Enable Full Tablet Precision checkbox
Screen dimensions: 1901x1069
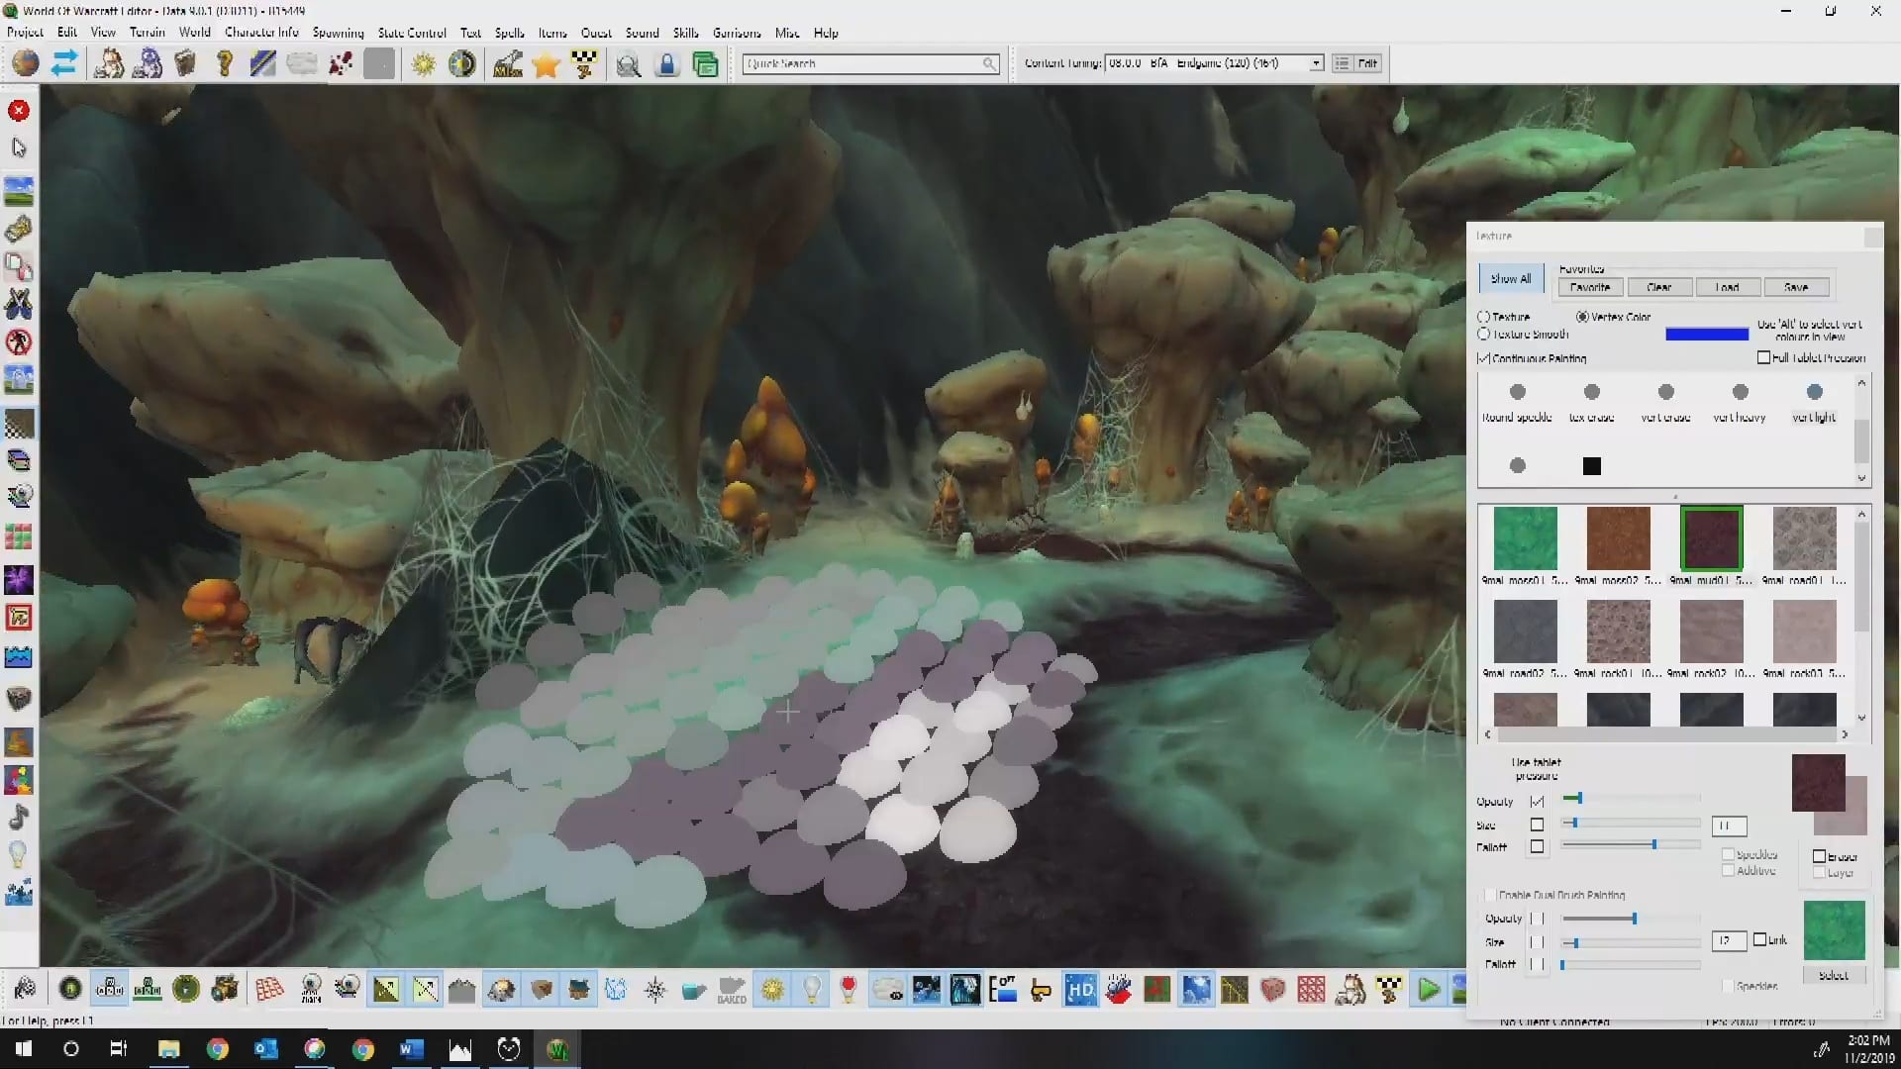pyautogui.click(x=1763, y=357)
